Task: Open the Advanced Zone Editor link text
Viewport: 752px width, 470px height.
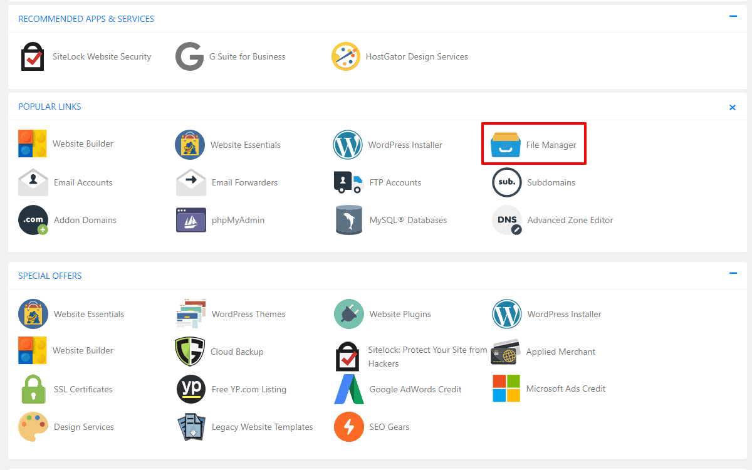Action: coord(570,220)
